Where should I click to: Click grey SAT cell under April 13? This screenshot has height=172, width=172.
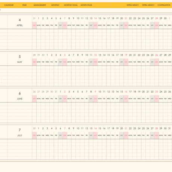[x=91, y=25]
